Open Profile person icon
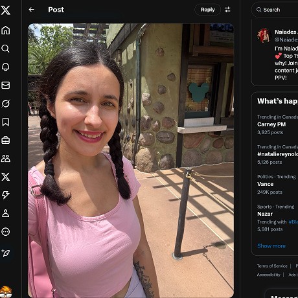The width and height of the screenshot is (298, 298). pos(6,213)
